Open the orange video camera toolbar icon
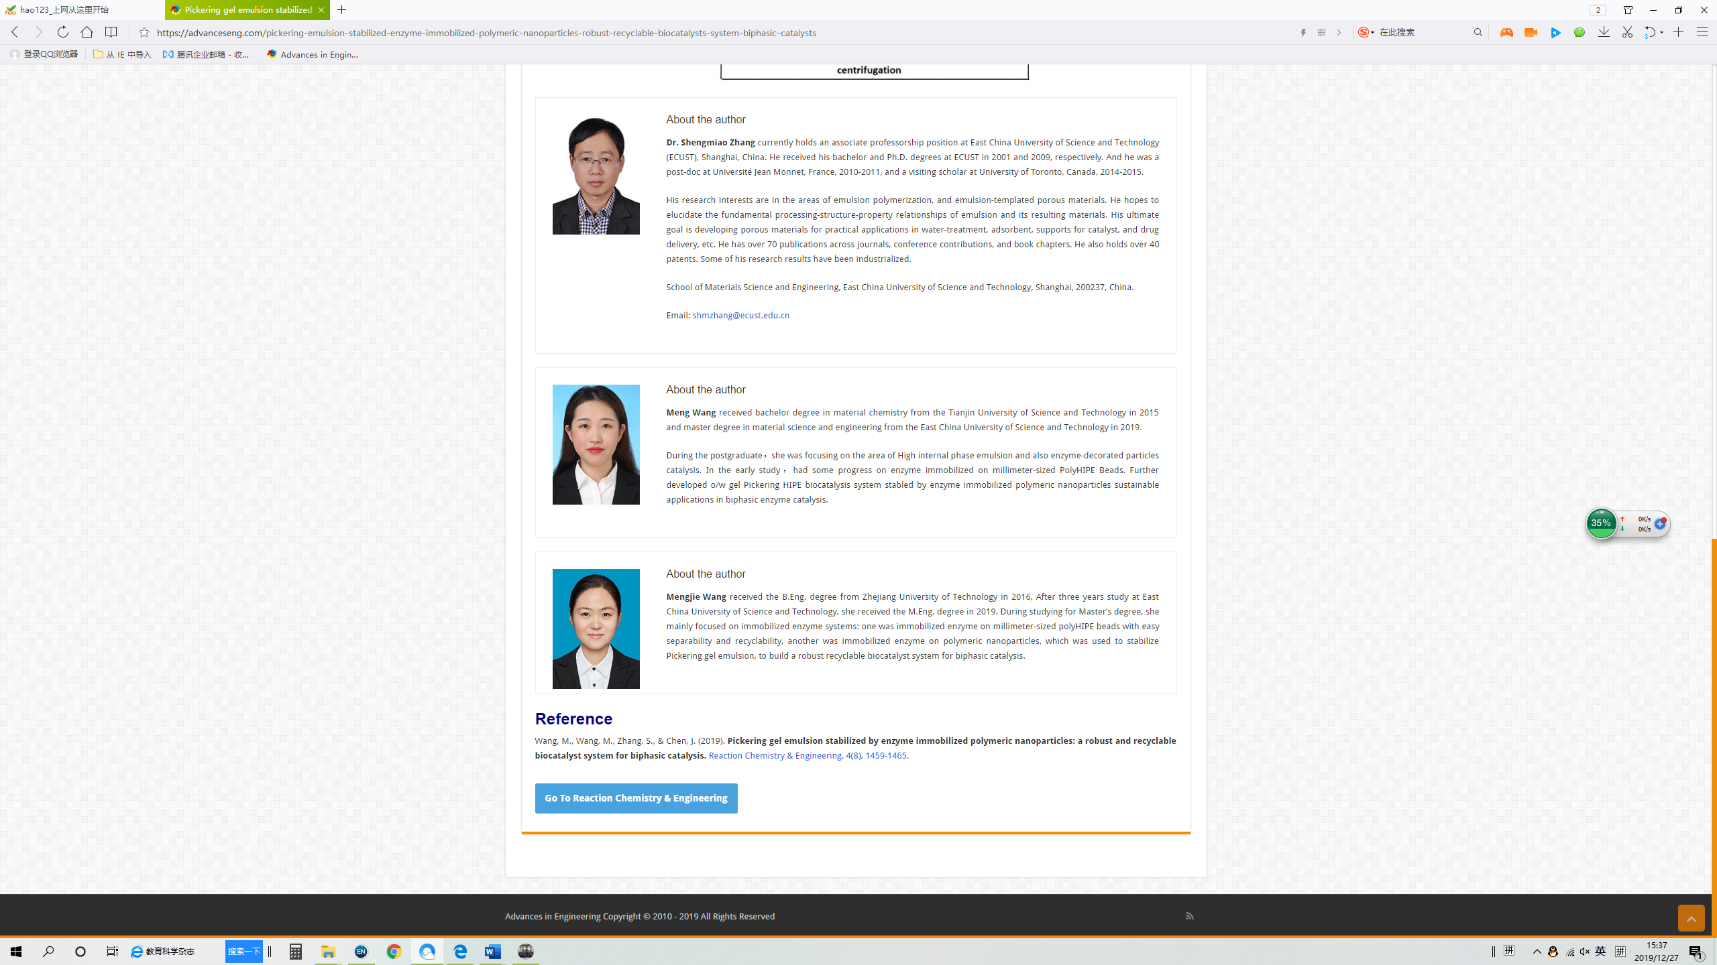The width and height of the screenshot is (1717, 965). click(1531, 32)
